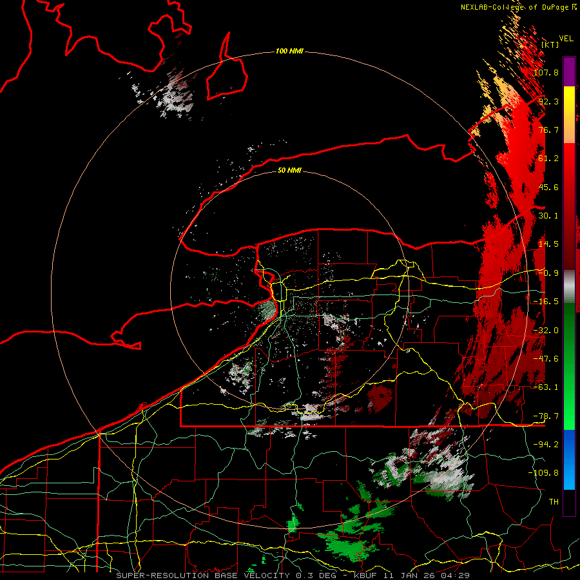Viewport: 580px width, 580px height.
Task: Select the 76.7 legend value
Action: [548, 130]
